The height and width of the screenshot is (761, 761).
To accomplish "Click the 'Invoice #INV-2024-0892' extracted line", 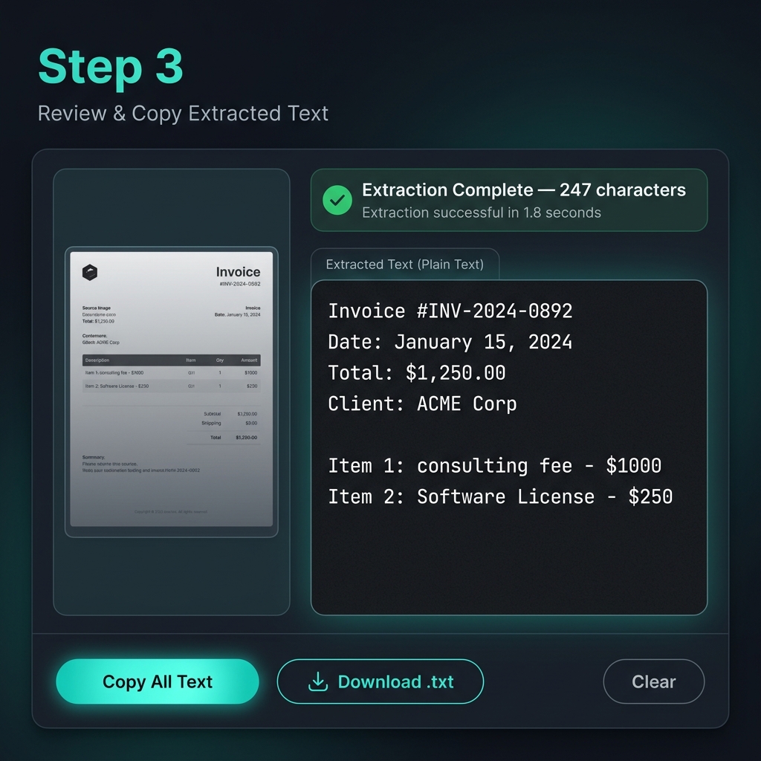I will (x=450, y=311).
